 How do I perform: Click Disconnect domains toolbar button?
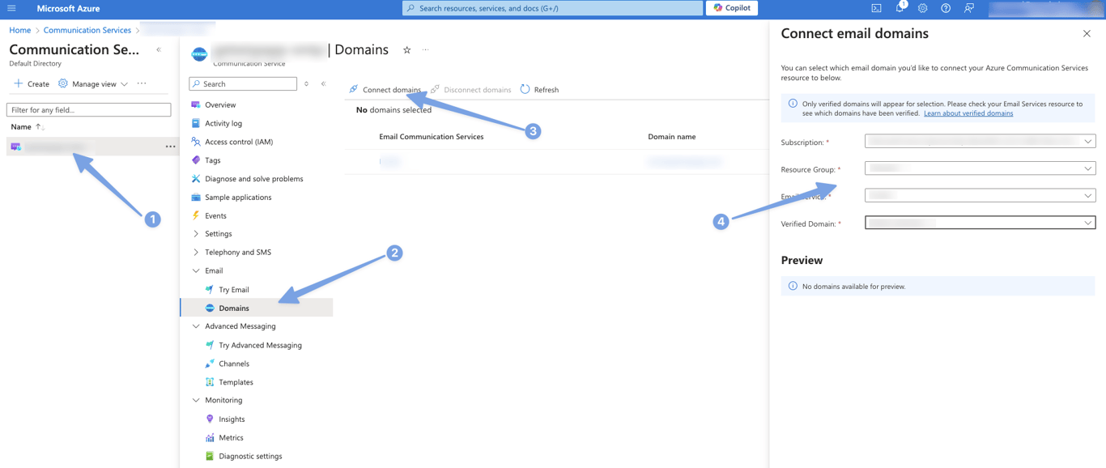click(470, 90)
